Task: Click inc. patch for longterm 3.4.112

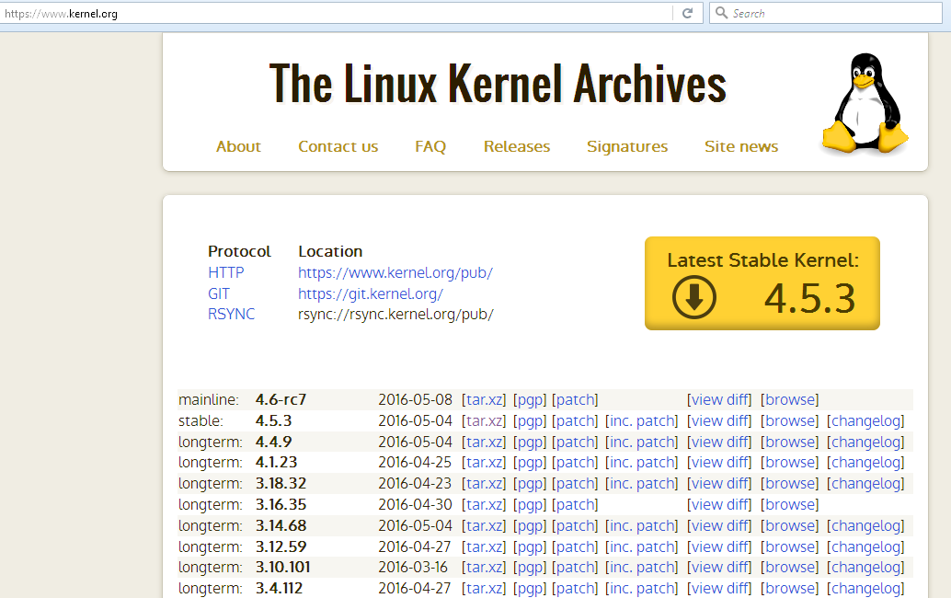Action: (x=642, y=588)
